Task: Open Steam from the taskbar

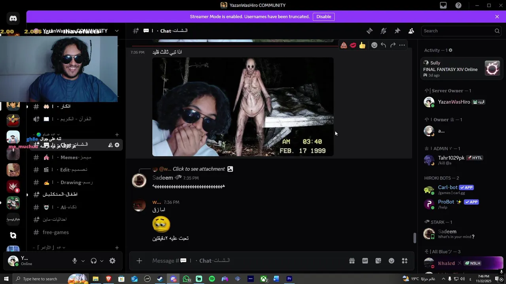Action: [x=160, y=279]
